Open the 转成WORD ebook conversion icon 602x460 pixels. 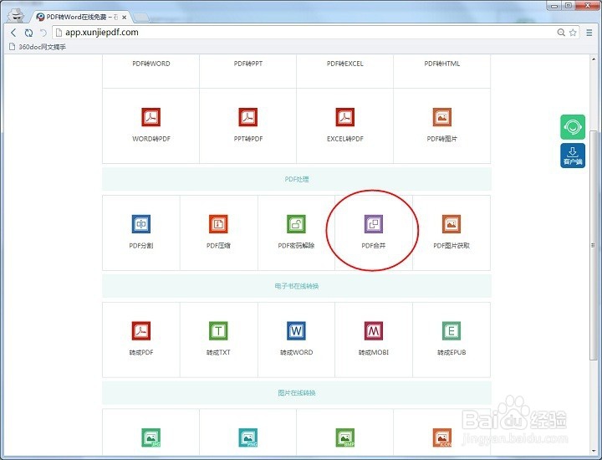(x=296, y=330)
